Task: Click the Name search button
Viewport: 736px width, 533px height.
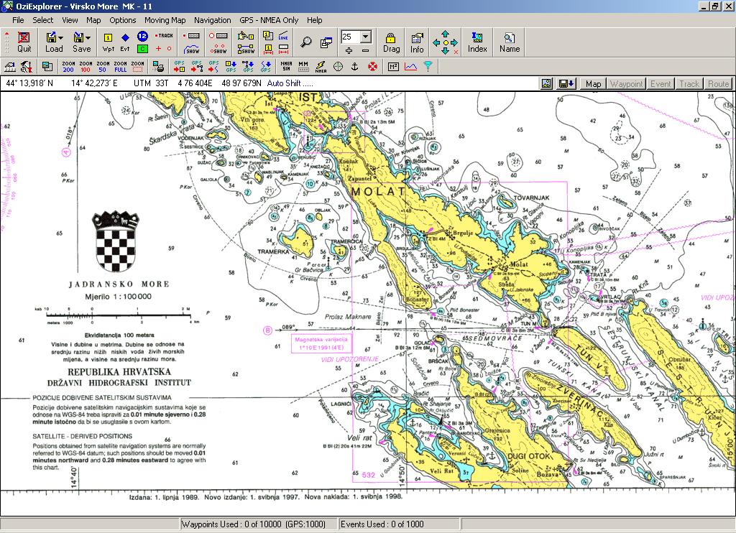Action: click(x=510, y=42)
